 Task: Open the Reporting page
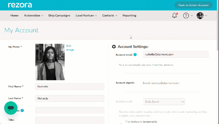(x=129, y=16)
